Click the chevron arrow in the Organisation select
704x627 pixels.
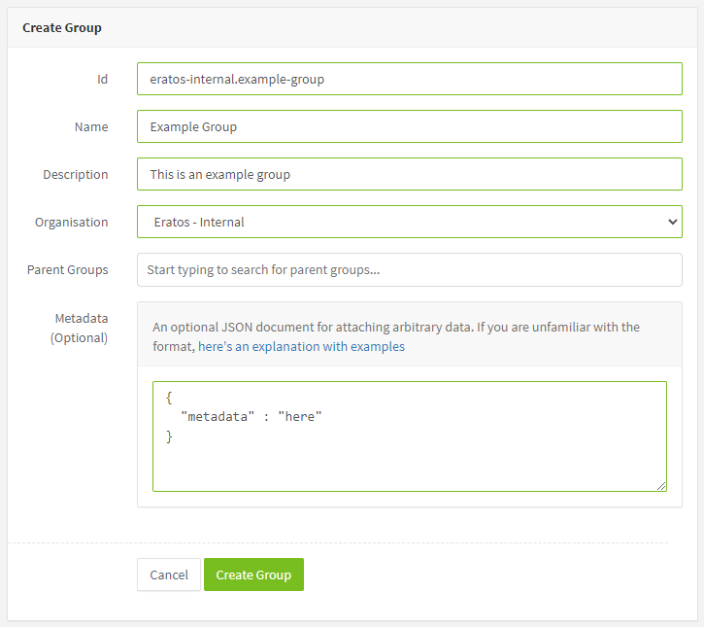point(672,222)
